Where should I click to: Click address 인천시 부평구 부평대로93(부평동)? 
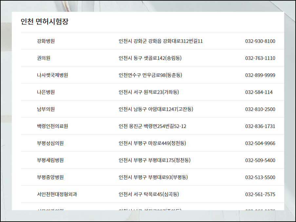coord(153,177)
